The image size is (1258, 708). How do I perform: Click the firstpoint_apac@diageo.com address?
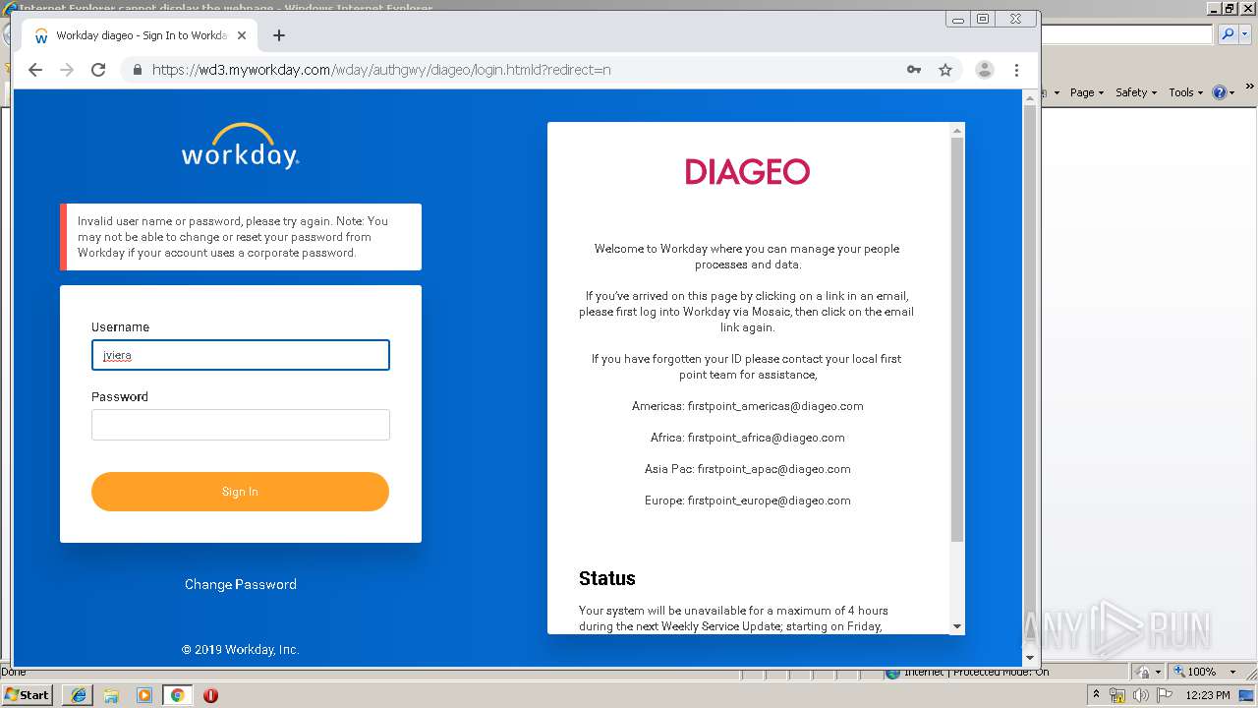point(774,469)
